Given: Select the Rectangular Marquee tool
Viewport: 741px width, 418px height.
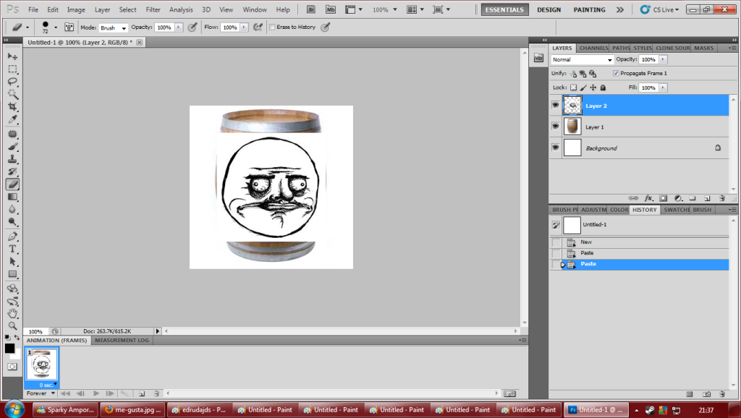Looking at the screenshot, I should [x=12, y=69].
